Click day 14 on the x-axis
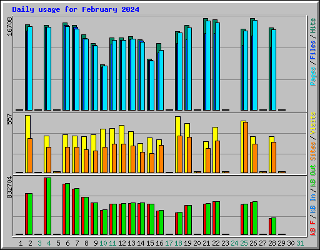 pyautogui.click(x=141, y=243)
